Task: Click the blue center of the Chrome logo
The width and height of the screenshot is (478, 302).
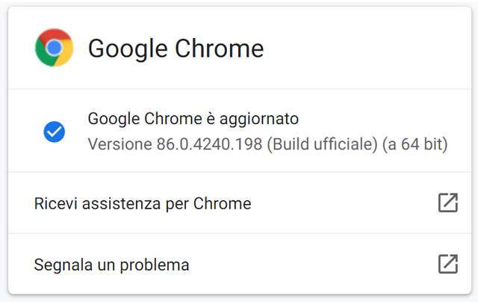Action: point(54,48)
